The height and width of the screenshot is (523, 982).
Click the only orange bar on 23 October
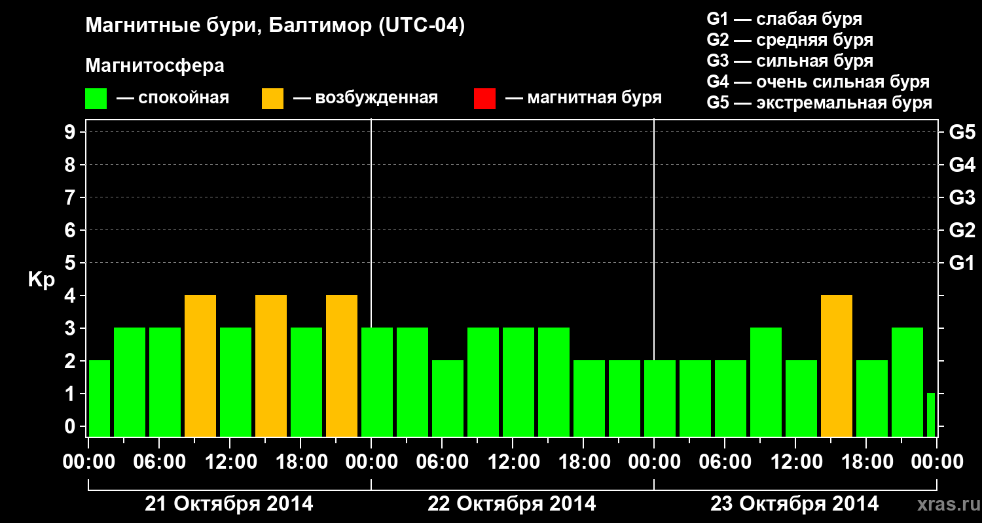tap(837, 366)
